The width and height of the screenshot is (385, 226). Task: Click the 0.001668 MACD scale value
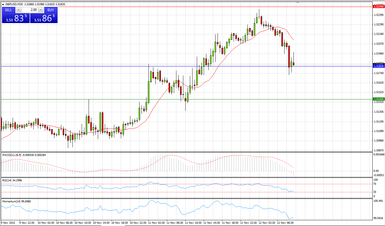378,155
